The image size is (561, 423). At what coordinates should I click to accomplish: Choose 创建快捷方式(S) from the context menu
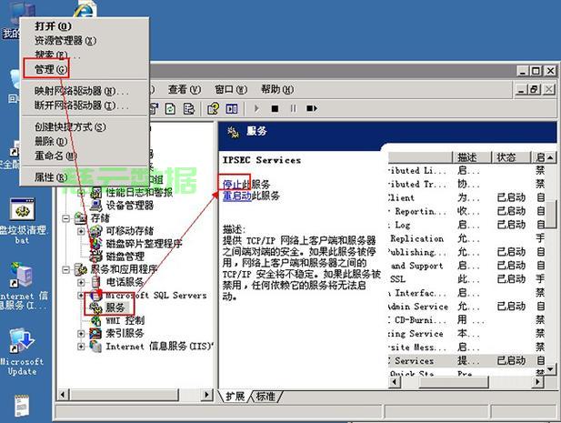pos(85,126)
